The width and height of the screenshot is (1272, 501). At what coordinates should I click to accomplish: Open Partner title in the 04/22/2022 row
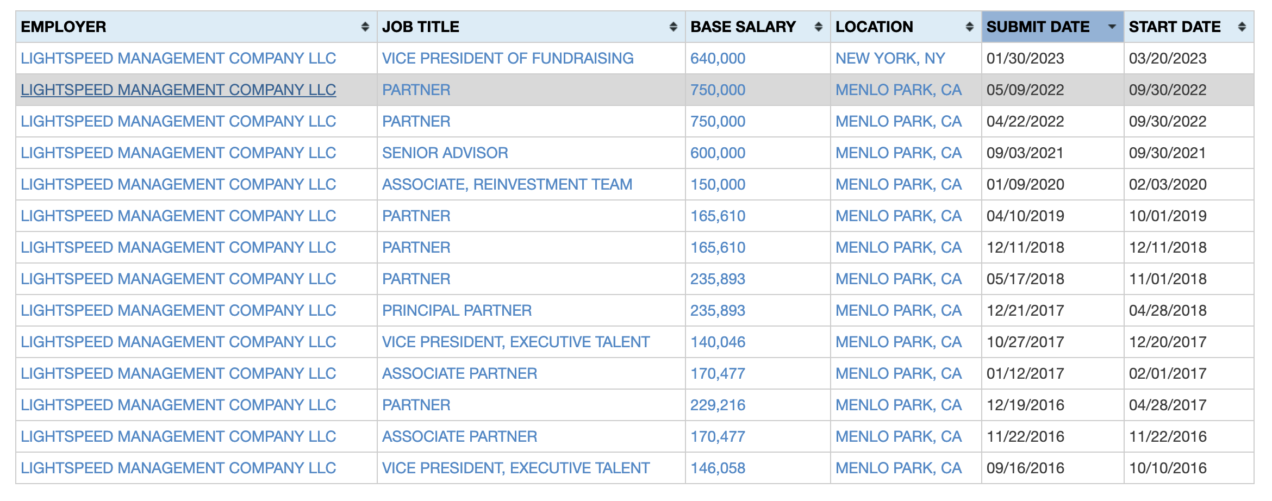click(416, 121)
